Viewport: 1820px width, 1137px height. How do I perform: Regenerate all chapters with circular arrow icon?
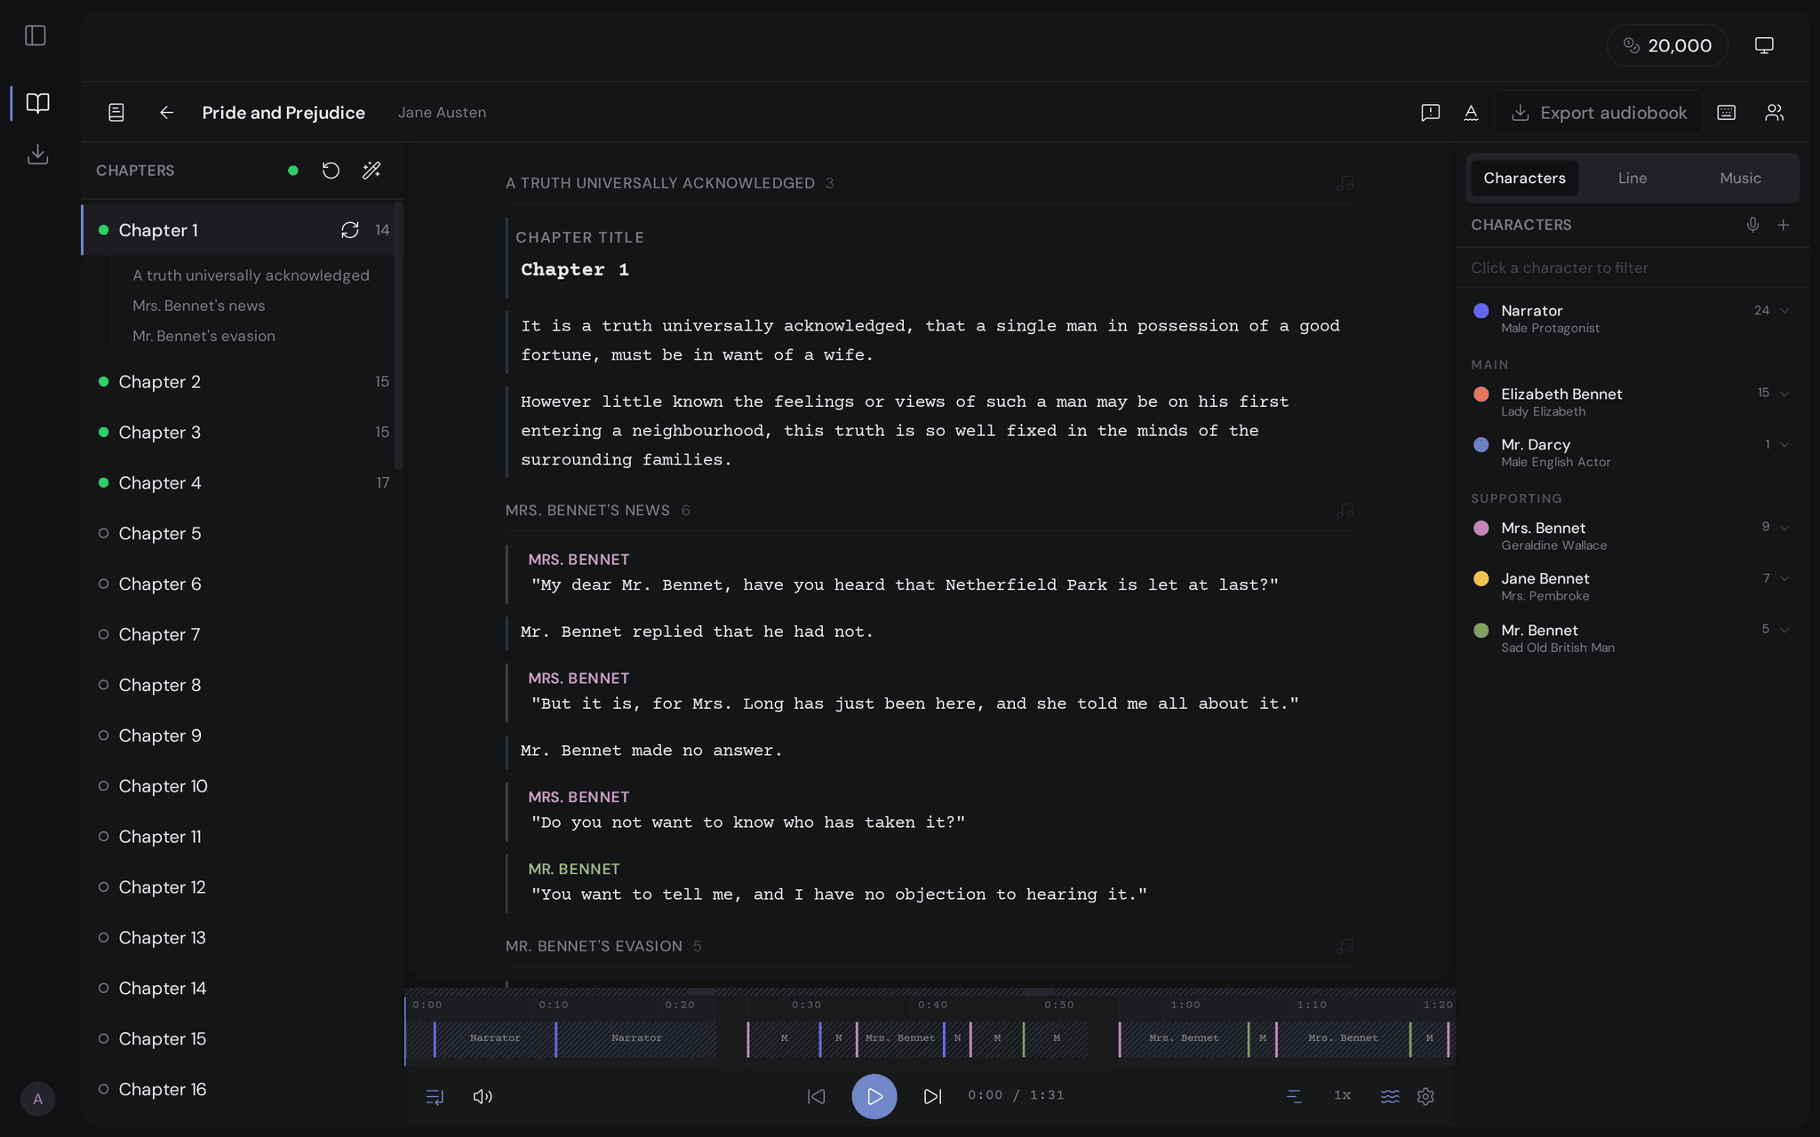[x=331, y=171]
